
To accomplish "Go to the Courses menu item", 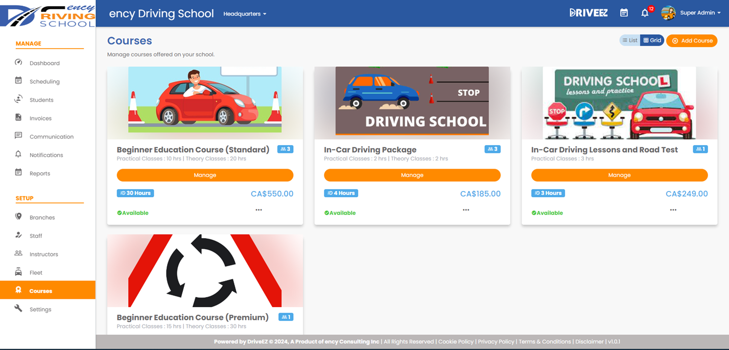I will 41,290.
